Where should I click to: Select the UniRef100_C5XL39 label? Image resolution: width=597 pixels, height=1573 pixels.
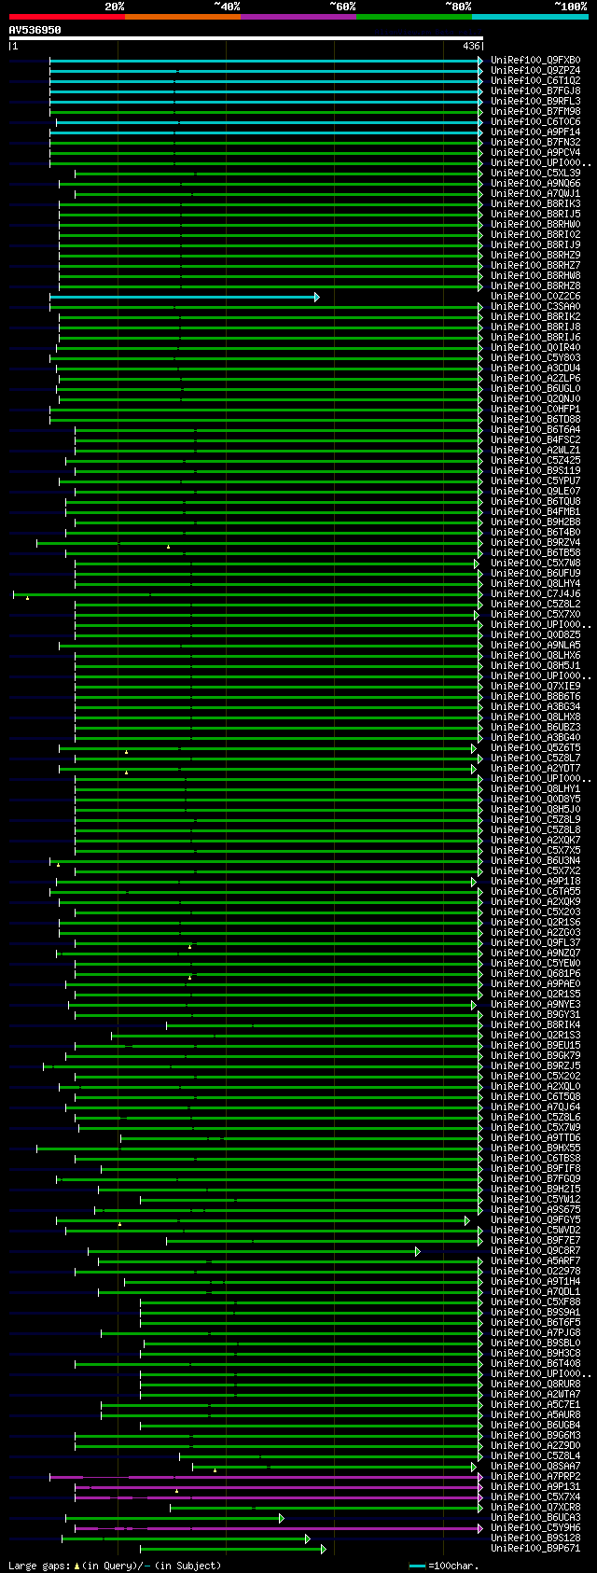point(535,174)
